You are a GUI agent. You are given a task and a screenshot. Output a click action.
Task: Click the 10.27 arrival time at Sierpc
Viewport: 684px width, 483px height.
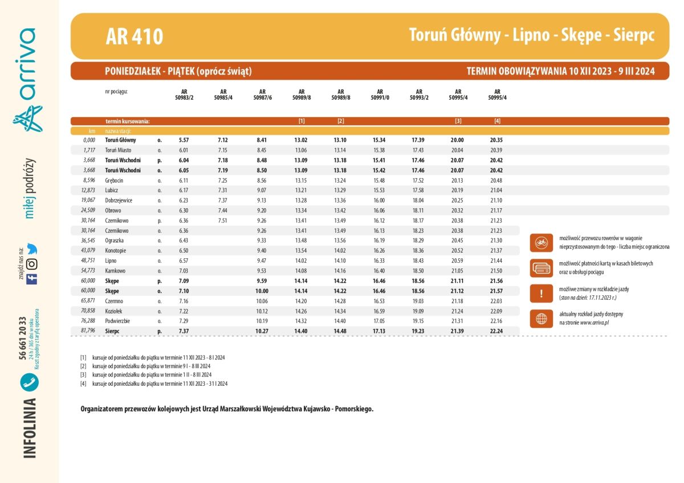click(x=262, y=331)
